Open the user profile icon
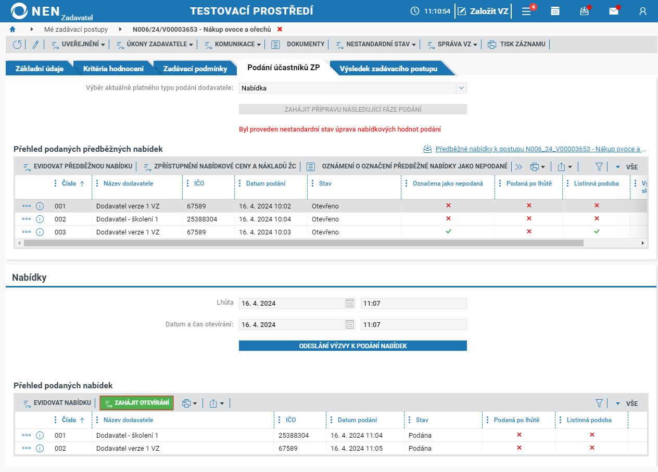 643,11
